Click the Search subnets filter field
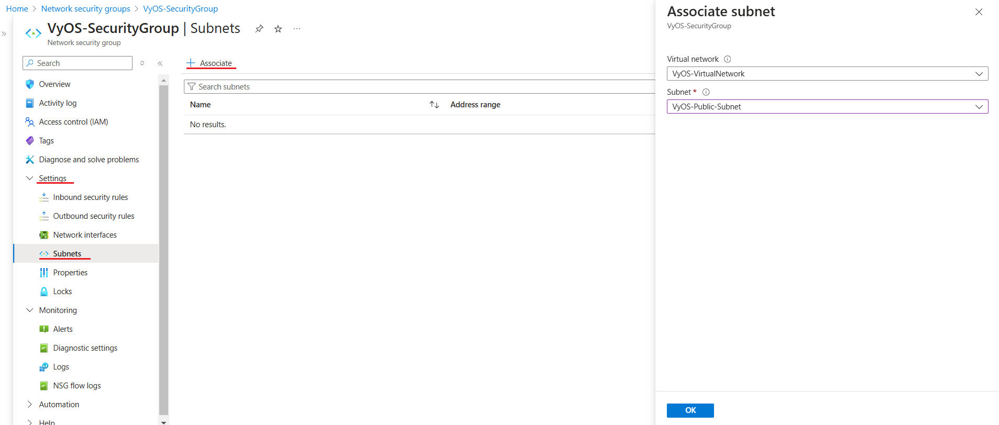 coord(419,87)
